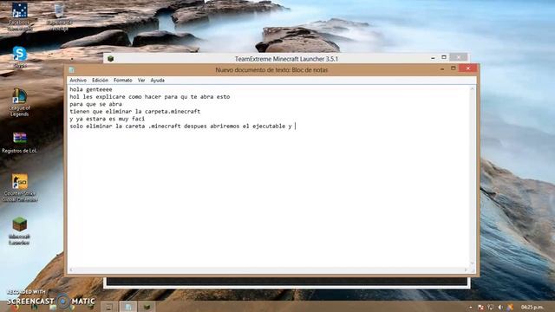The height and width of the screenshot is (312, 555).
Task: Click the line 'tienen que eliminar la carpeta.minecraft'
Action: pos(135,112)
